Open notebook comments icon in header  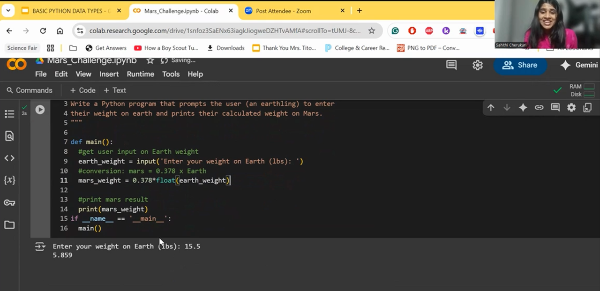(x=451, y=65)
